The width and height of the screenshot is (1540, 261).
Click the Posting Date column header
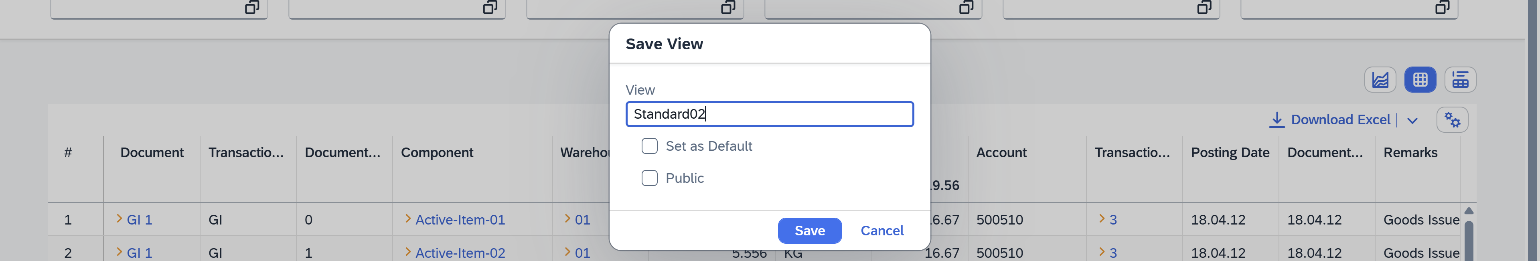(x=1230, y=153)
